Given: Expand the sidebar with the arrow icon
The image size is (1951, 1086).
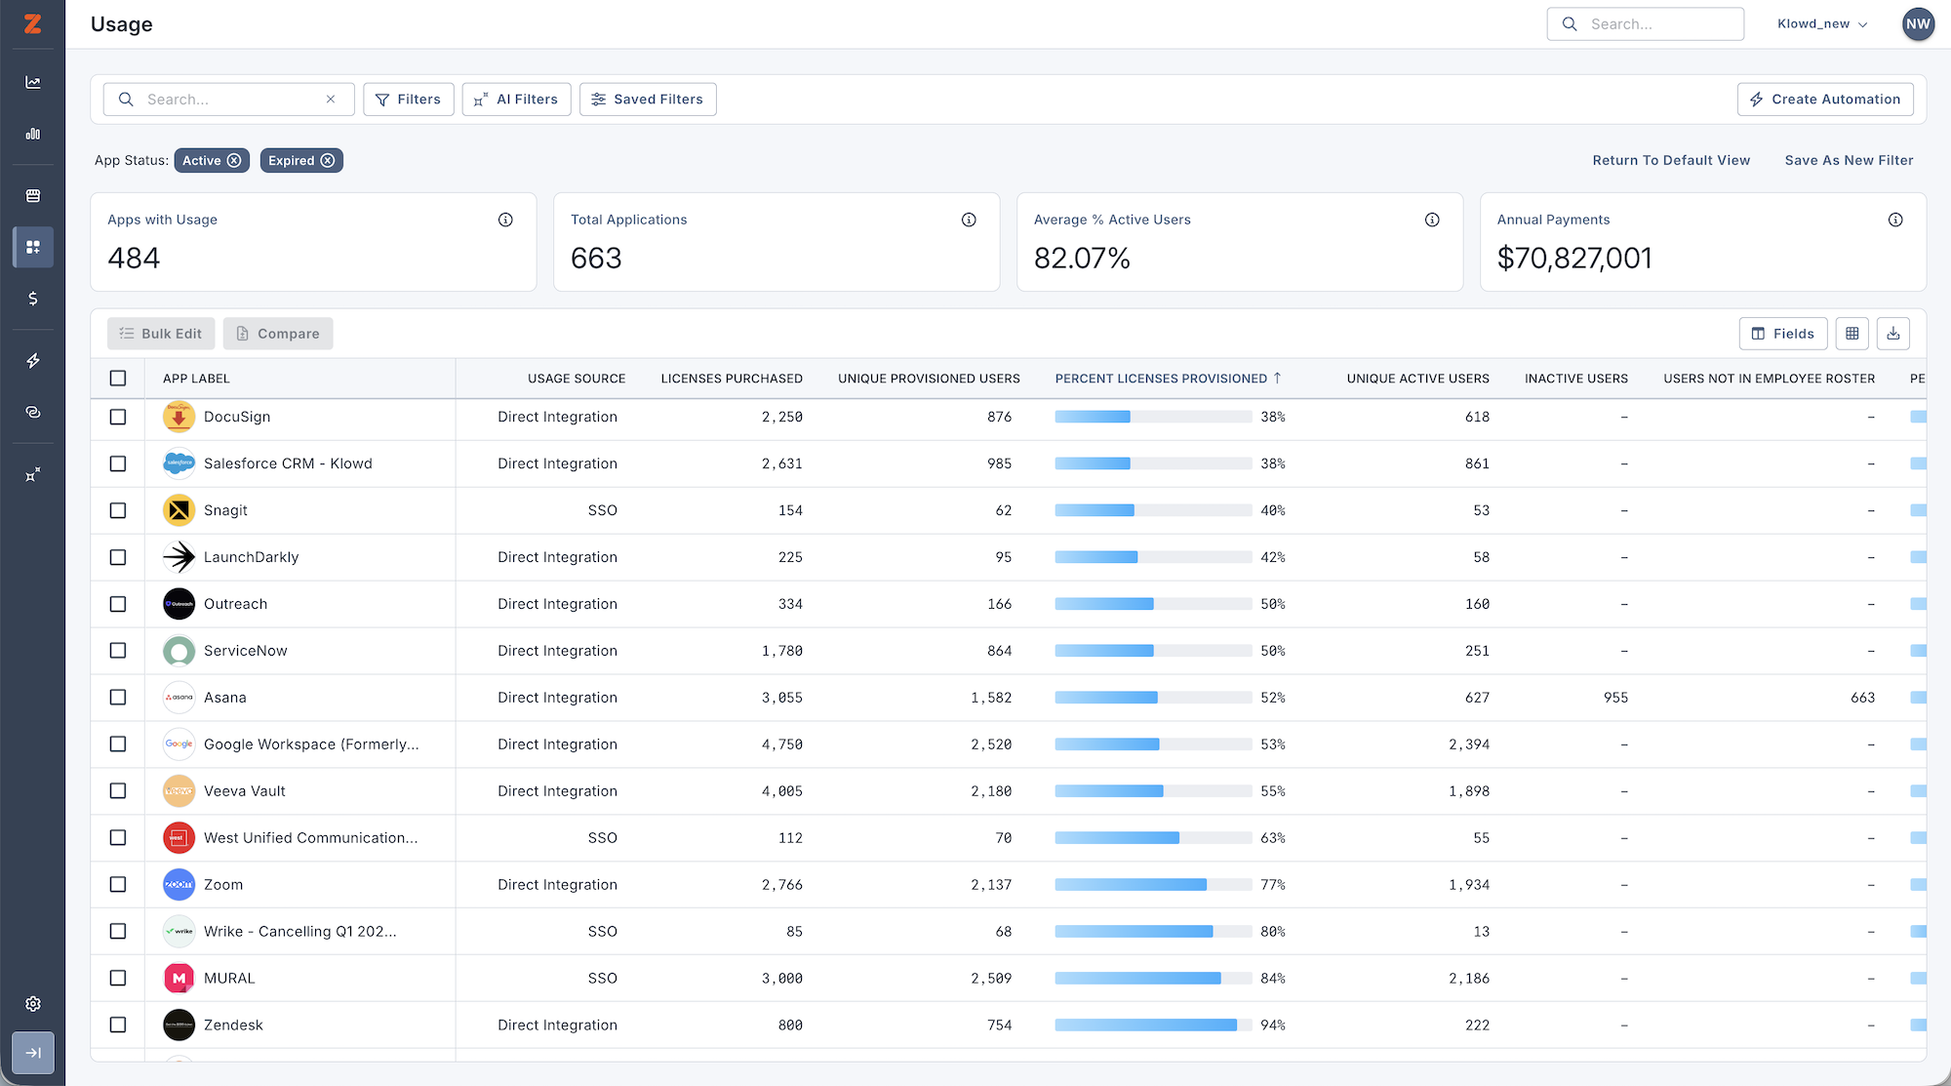Looking at the screenshot, I should [33, 1053].
